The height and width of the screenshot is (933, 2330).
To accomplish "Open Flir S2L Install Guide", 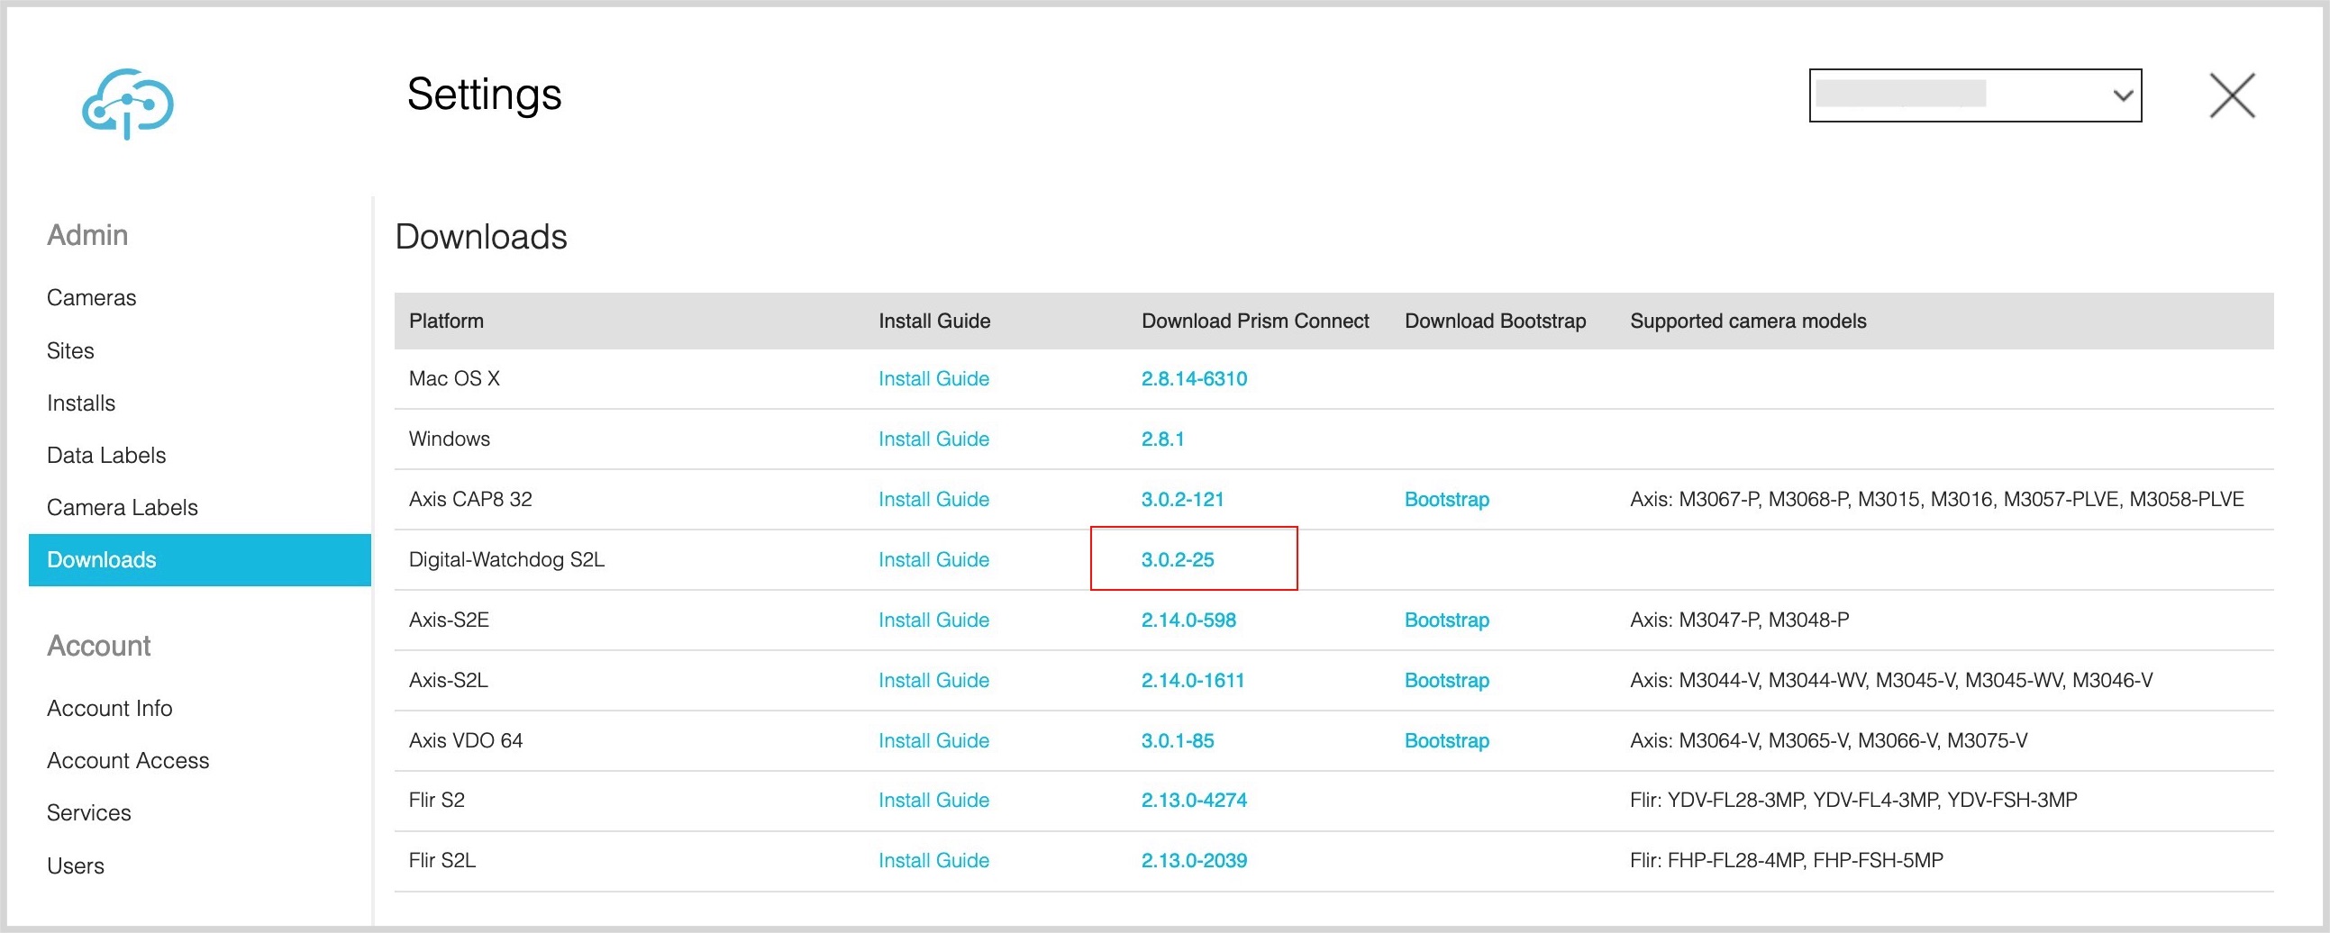I will [x=933, y=861].
